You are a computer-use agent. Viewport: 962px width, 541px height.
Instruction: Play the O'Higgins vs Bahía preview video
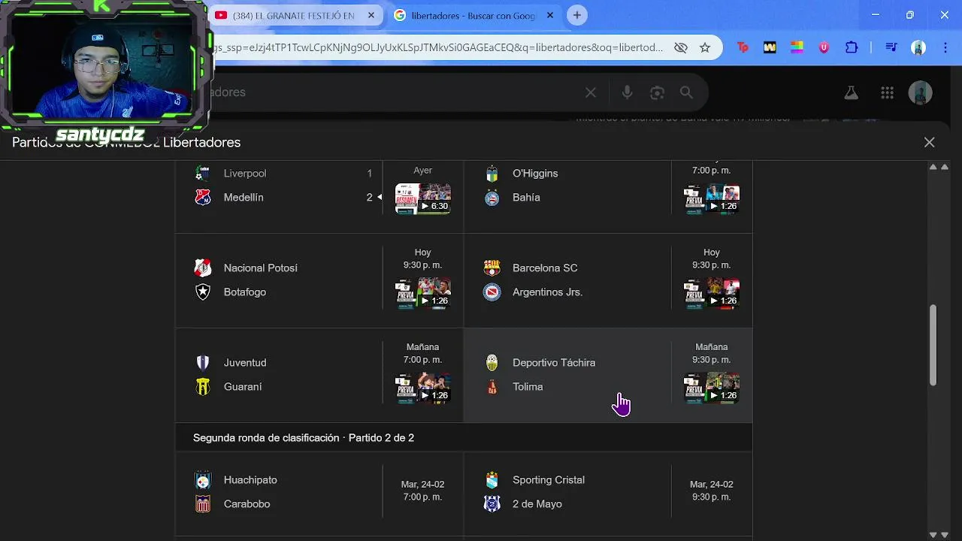[x=712, y=199]
